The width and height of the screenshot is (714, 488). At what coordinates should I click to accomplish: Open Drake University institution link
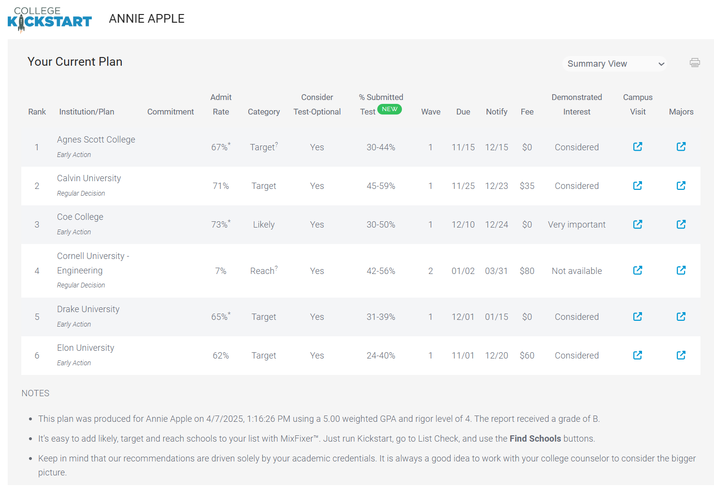88,309
